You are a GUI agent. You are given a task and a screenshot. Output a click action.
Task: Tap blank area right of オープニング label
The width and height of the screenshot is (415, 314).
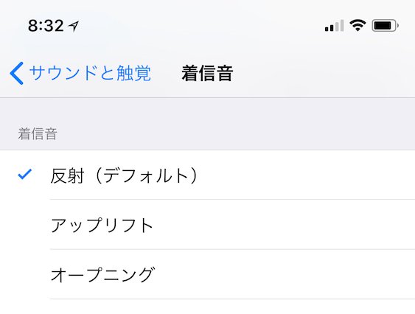coord(283,274)
